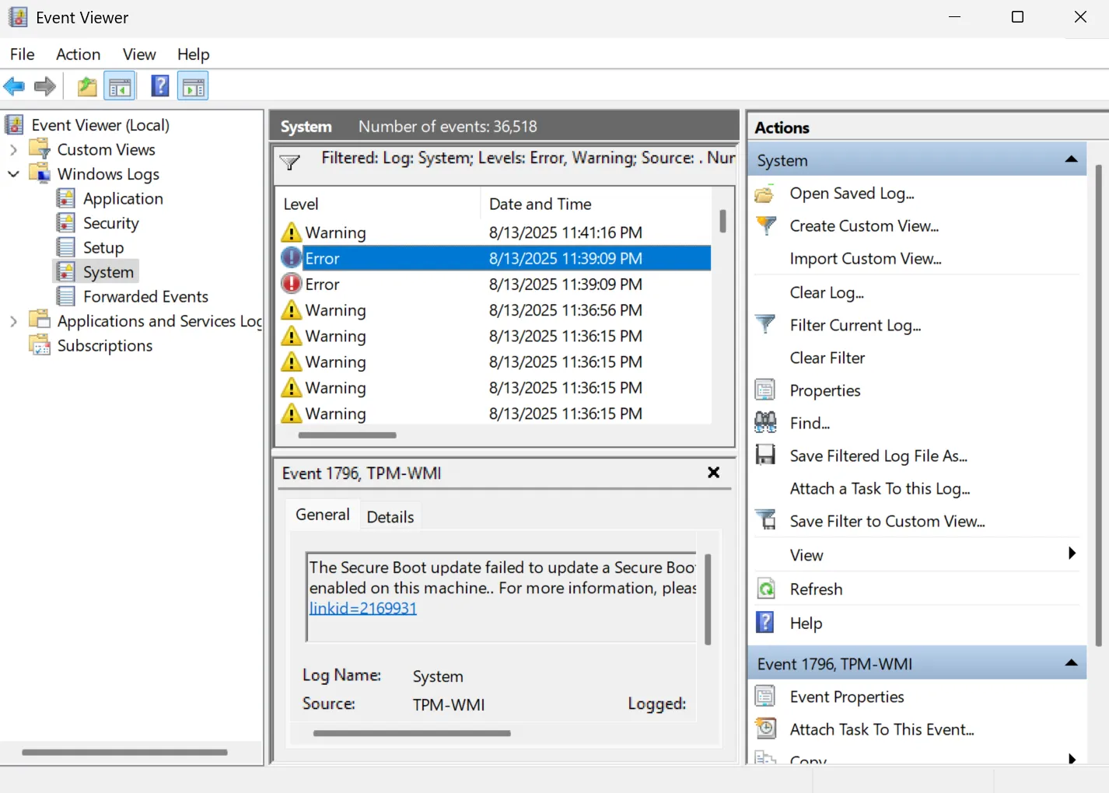
Task: Refresh the System log with the Refresh icon
Action: click(766, 589)
